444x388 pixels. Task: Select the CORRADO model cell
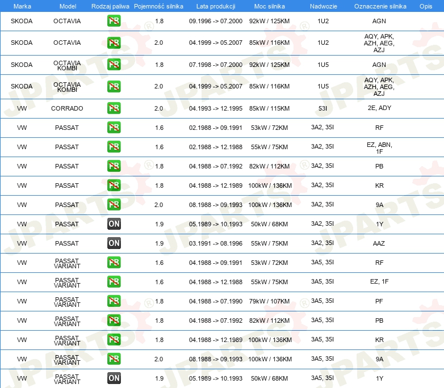(67, 108)
